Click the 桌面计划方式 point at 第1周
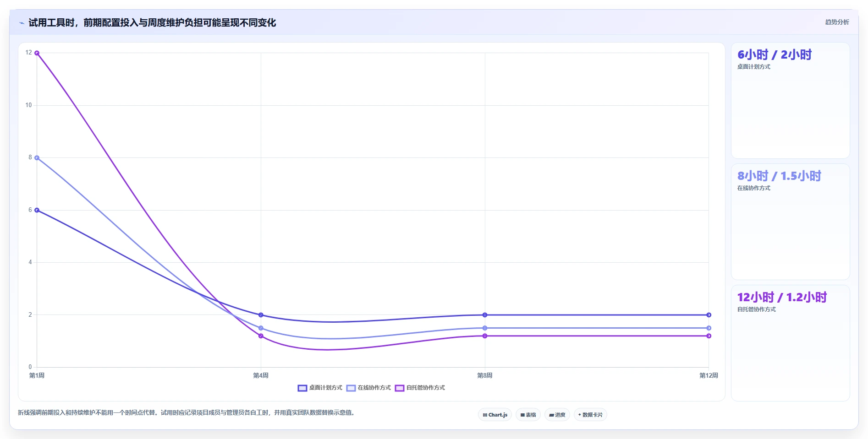868x439 pixels. point(37,210)
